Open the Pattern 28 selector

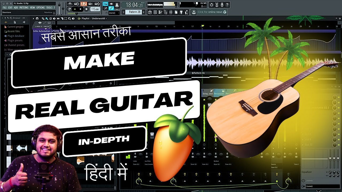(x=134, y=12)
